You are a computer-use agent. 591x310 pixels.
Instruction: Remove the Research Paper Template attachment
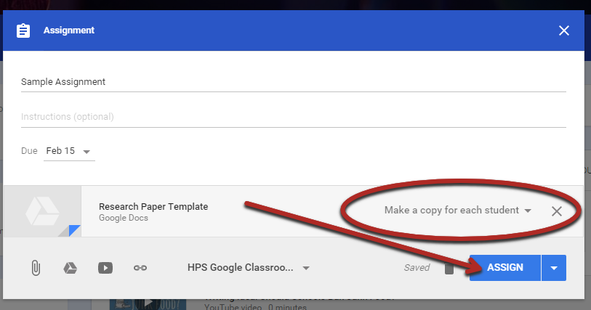557,211
